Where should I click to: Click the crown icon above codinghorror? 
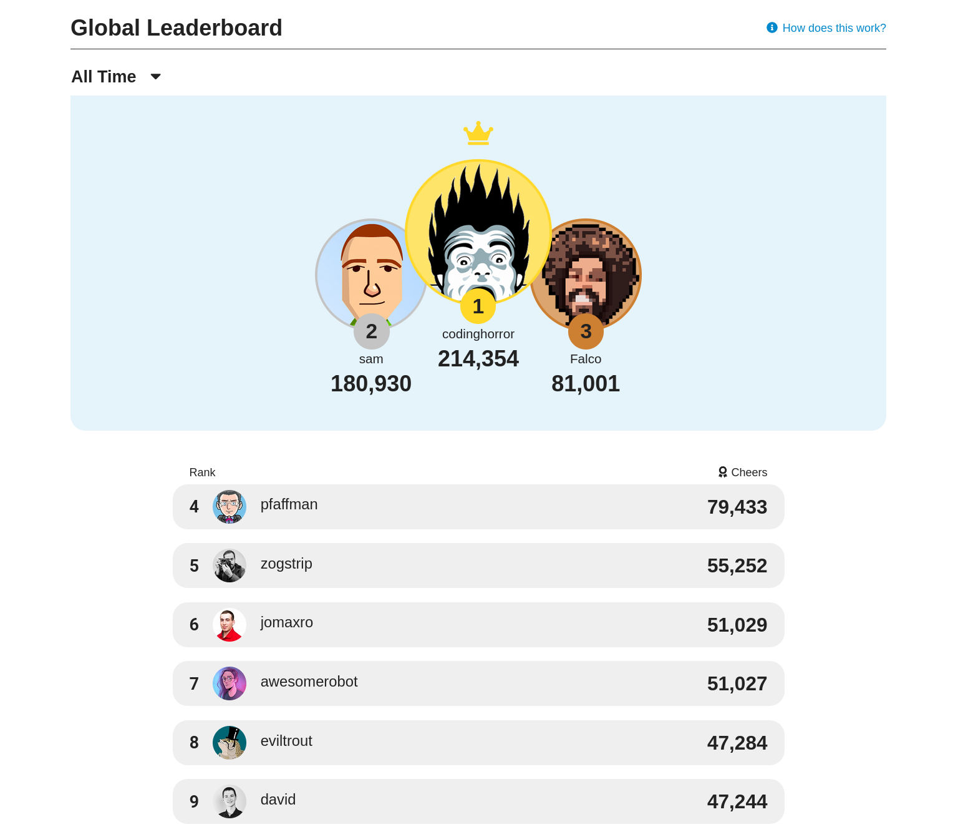[478, 133]
